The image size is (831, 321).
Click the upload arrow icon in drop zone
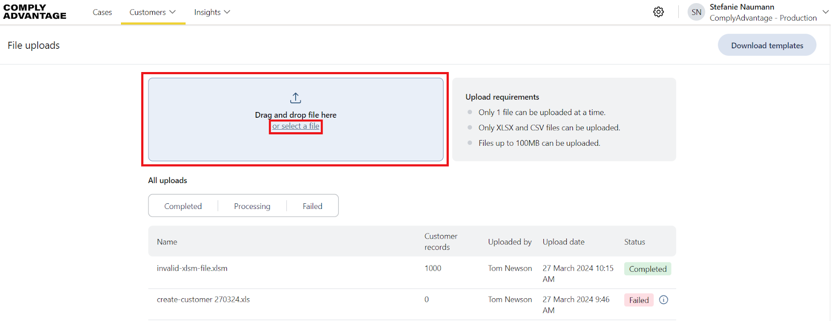pyautogui.click(x=296, y=97)
